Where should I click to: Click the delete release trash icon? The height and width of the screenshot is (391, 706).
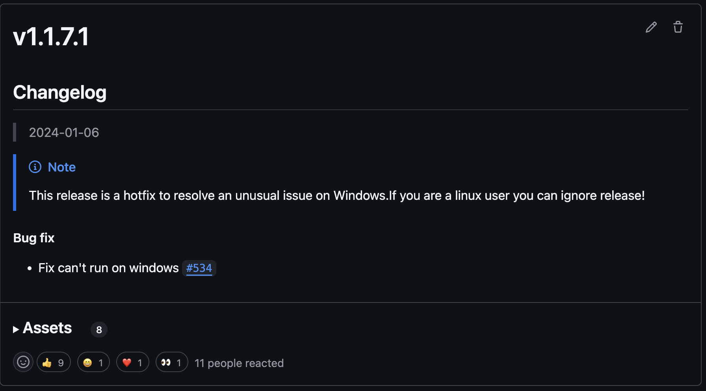click(678, 27)
